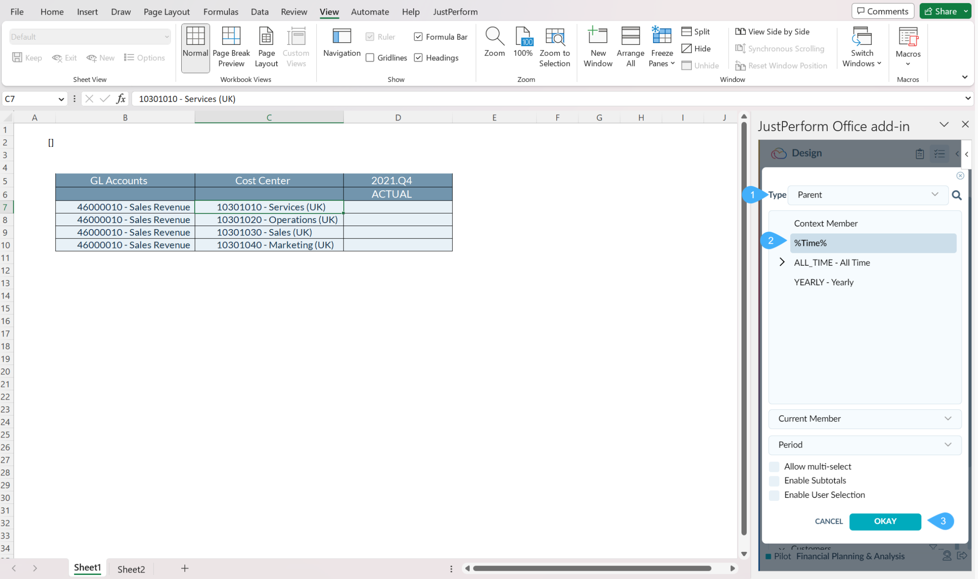The height and width of the screenshot is (579, 978).
Task: Click the horizontal scrollbar thumb
Action: click(591, 569)
